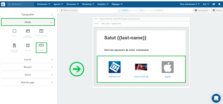Open the Analytics menu
Image resolution: width=223 pixels, height=104 pixels.
(x=103, y=4)
